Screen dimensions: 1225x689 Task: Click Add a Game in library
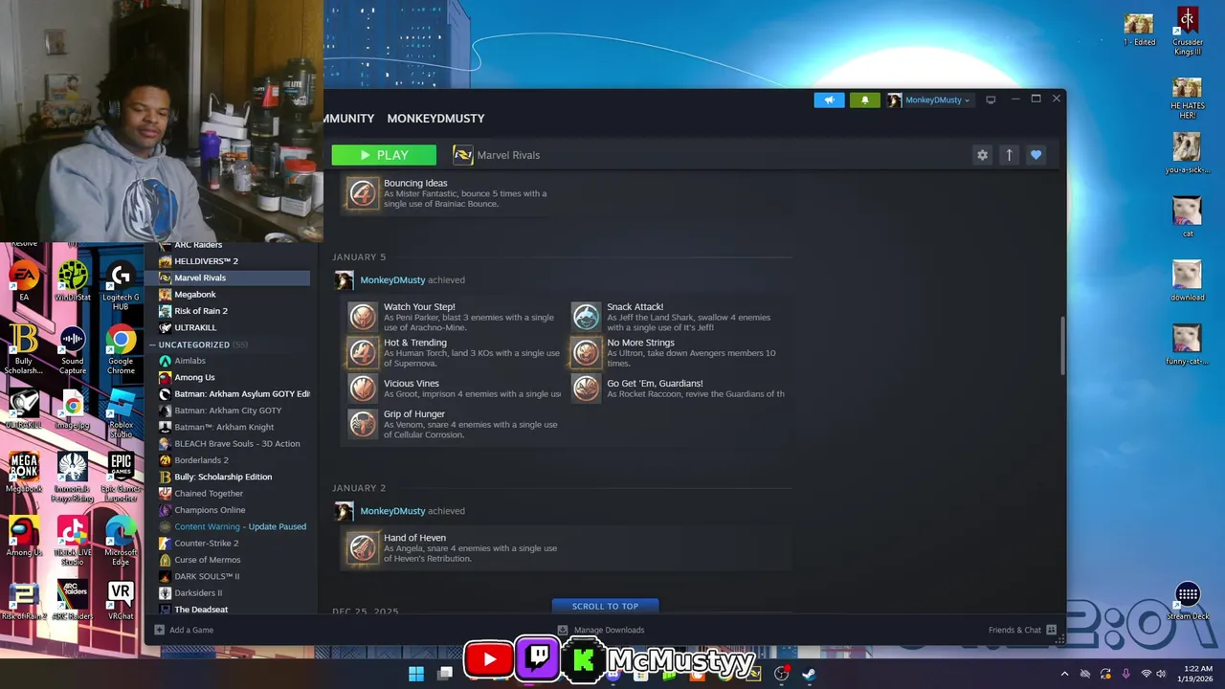(184, 630)
